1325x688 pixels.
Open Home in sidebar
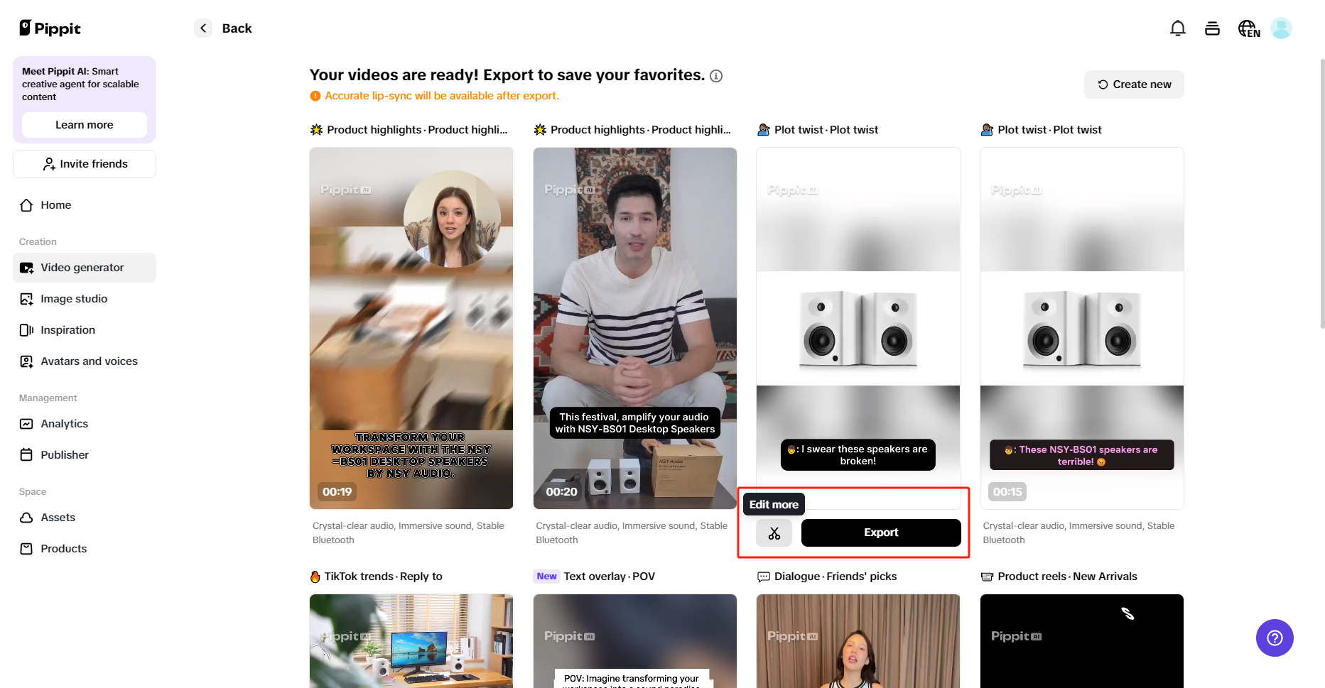pyautogui.click(x=85, y=205)
